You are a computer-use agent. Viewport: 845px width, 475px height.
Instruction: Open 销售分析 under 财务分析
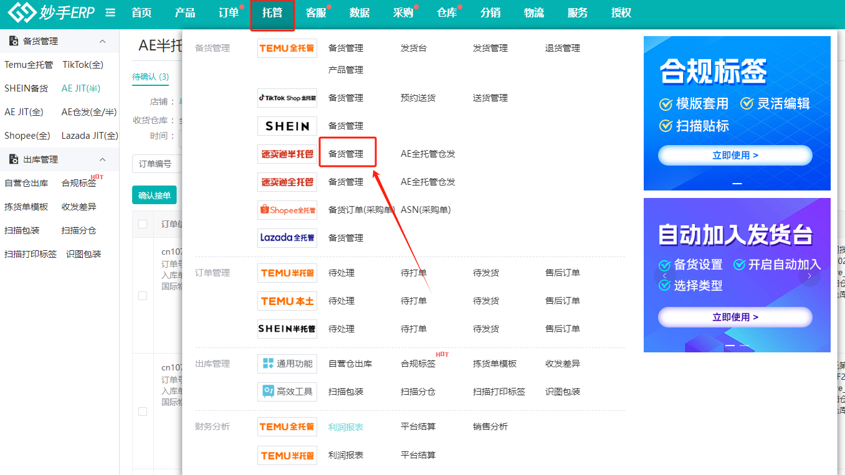(x=490, y=426)
